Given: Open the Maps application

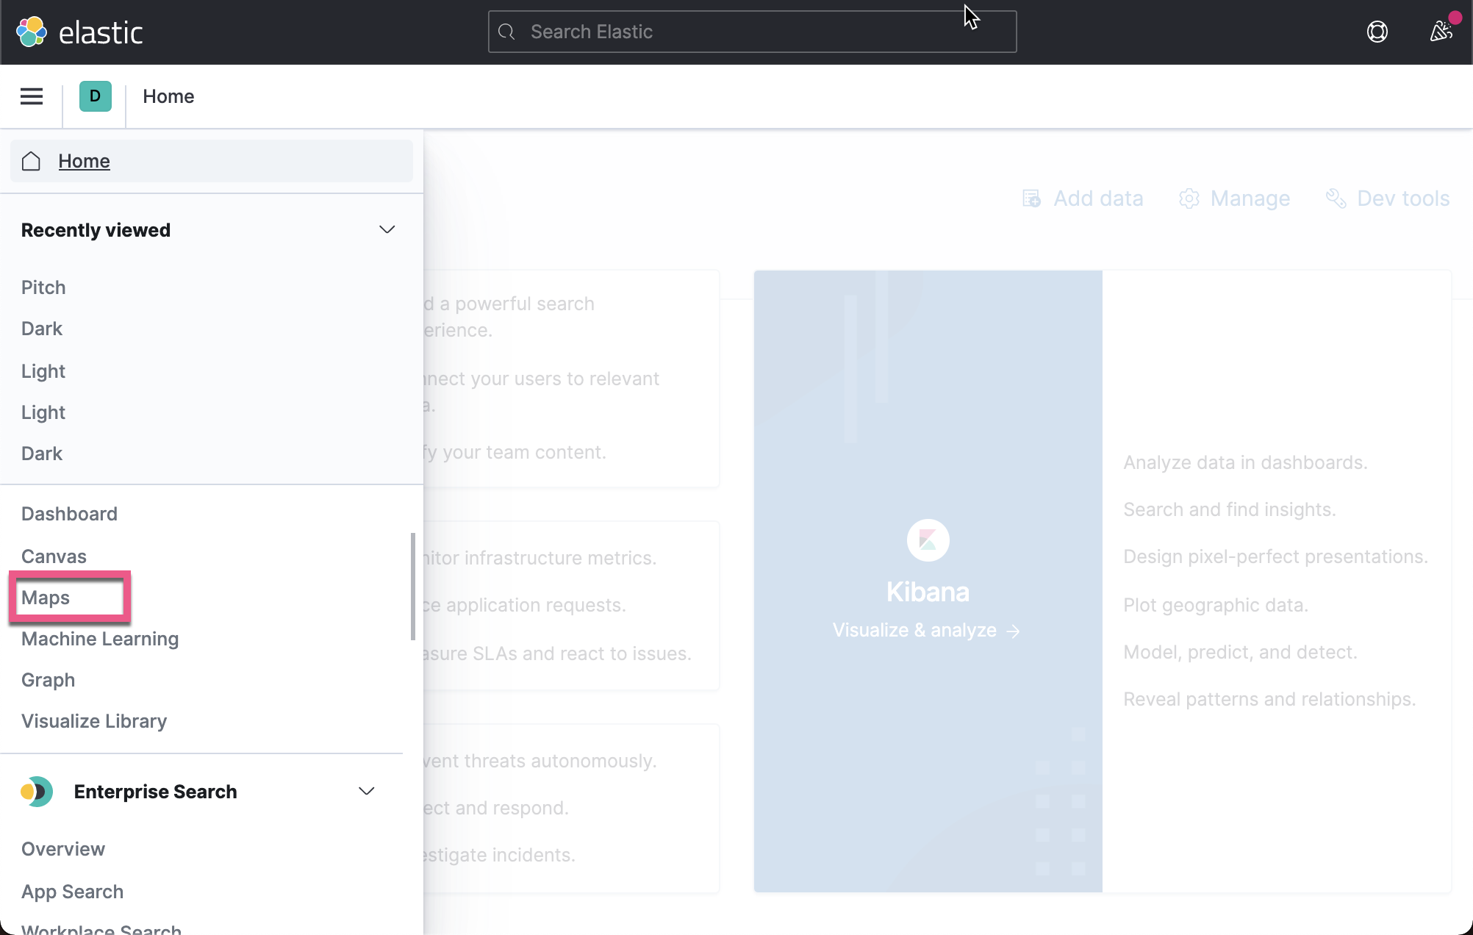Looking at the screenshot, I should 46,598.
